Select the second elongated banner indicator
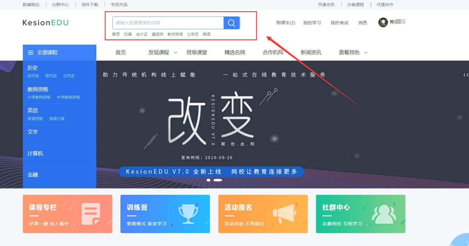The height and width of the screenshot is (246, 469). pyautogui.click(x=218, y=180)
